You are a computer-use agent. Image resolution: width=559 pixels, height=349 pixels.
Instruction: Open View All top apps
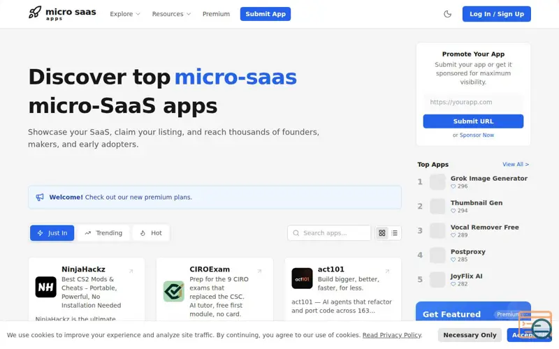(516, 164)
